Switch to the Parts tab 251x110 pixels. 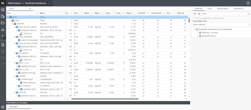[209, 9]
